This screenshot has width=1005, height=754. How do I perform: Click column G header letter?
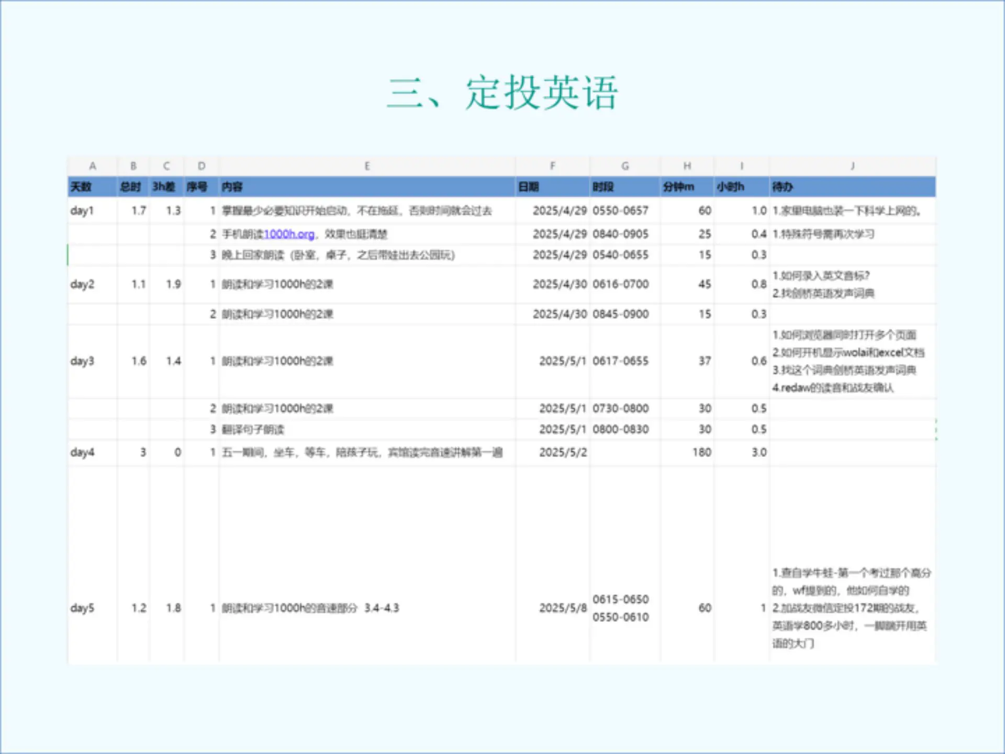coord(625,166)
